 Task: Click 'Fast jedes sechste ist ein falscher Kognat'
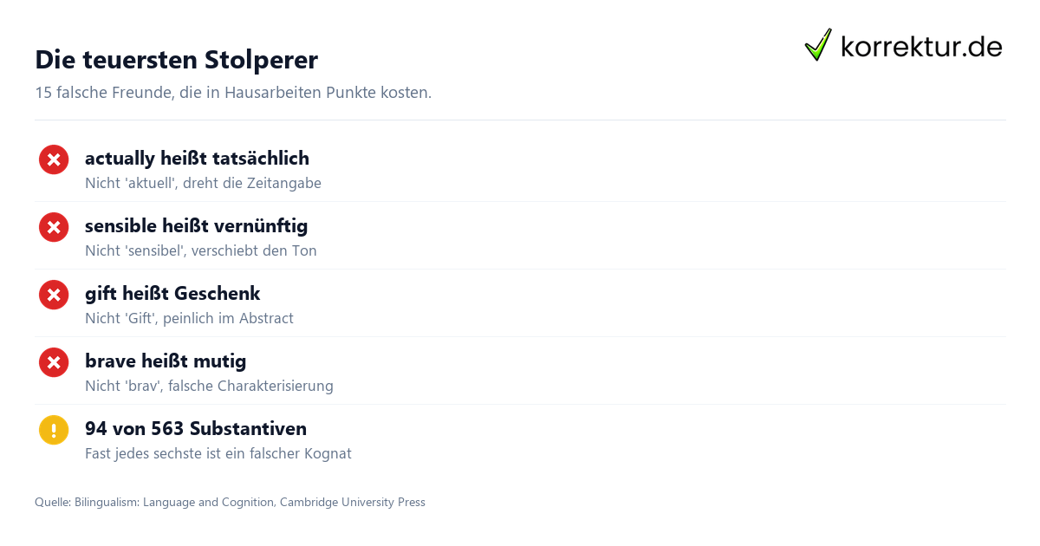[218, 454]
